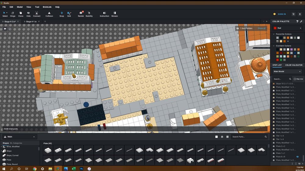305x171 pixels.
Task: Select the paint roller tool in Color Palette
Action: tap(297, 22)
